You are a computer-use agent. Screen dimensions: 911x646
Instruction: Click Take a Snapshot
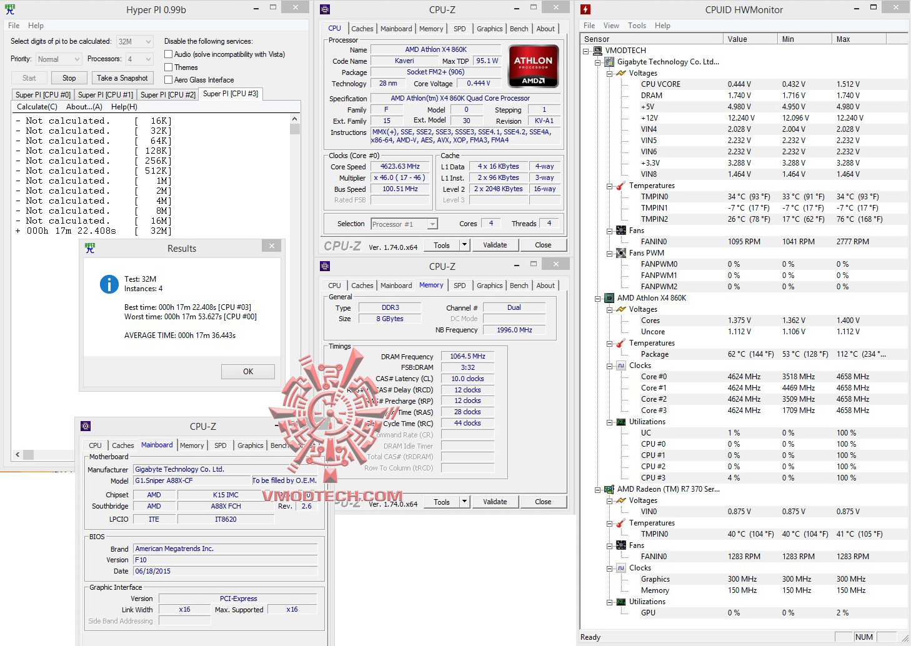pos(122,78)
